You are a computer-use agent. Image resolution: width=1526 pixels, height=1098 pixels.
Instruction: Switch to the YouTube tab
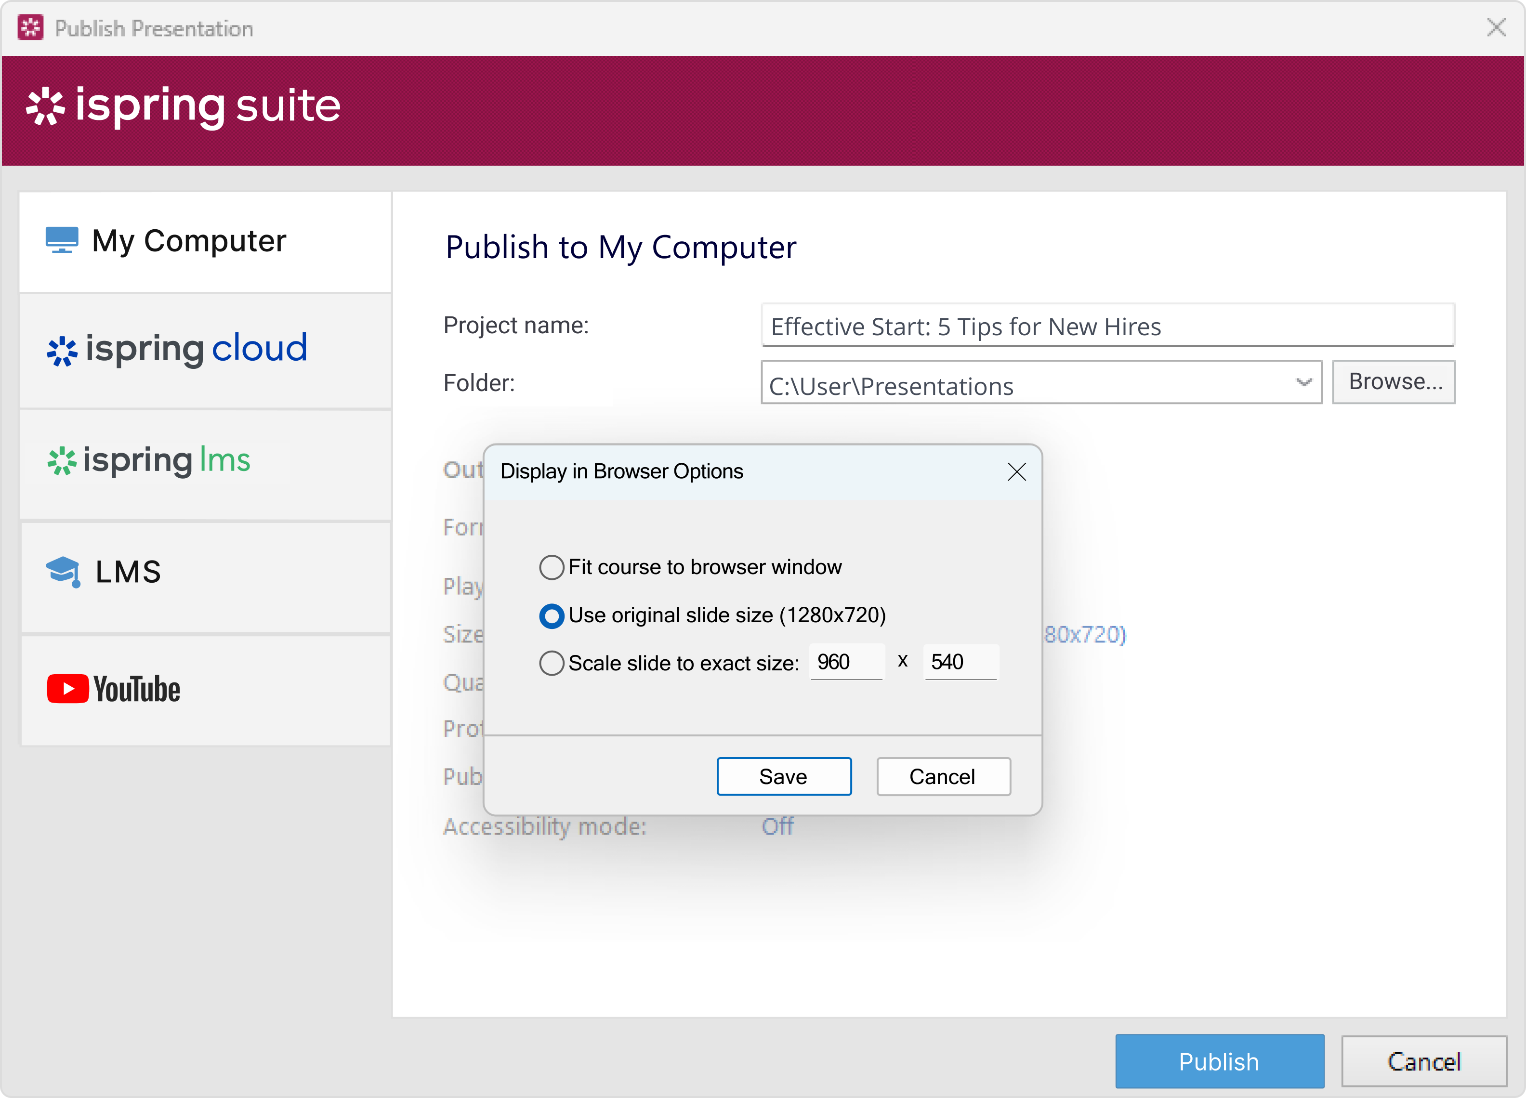205,691
